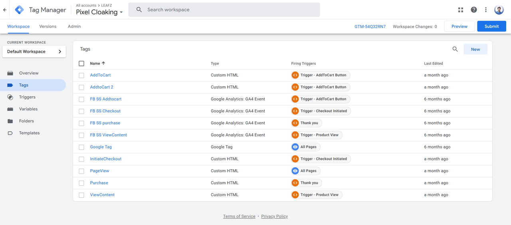Open the user account avatar
This screenshot has width=511, height=225.
click(x=499, y=10)
